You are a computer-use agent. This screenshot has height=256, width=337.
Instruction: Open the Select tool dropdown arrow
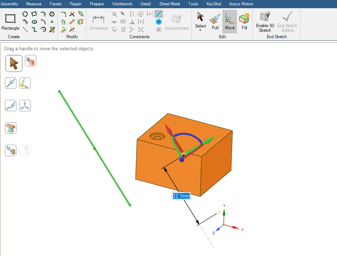click(x=200, y=30)
